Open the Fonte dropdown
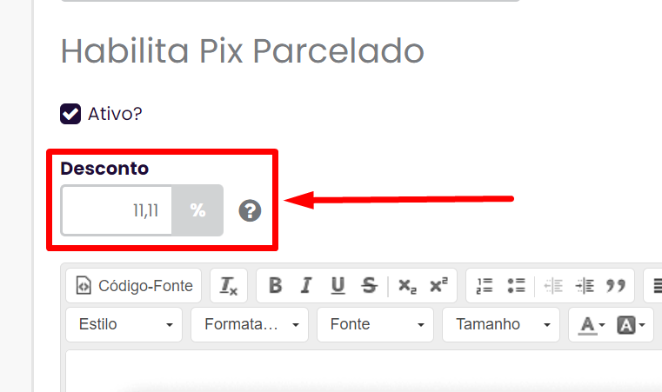Viewport: 662px width, 392px height. (375, 324)
